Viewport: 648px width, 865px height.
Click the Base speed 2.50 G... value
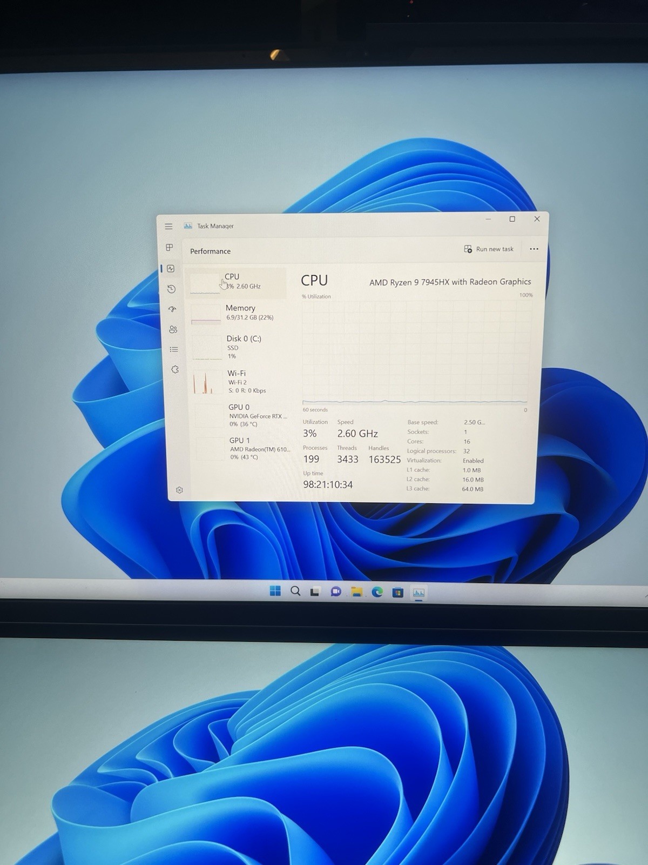click(475, 422)
